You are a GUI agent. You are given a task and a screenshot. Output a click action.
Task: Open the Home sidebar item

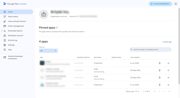coord(16,12)
